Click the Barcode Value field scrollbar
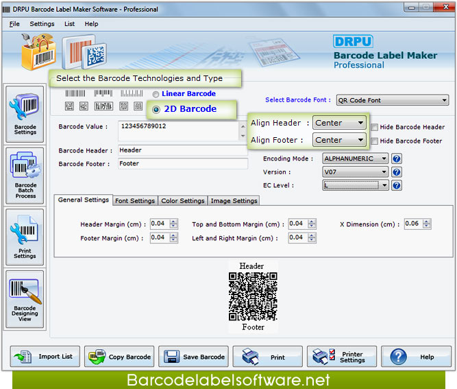The width and height of the screenshot is (457, 389). tap(243, 131)
